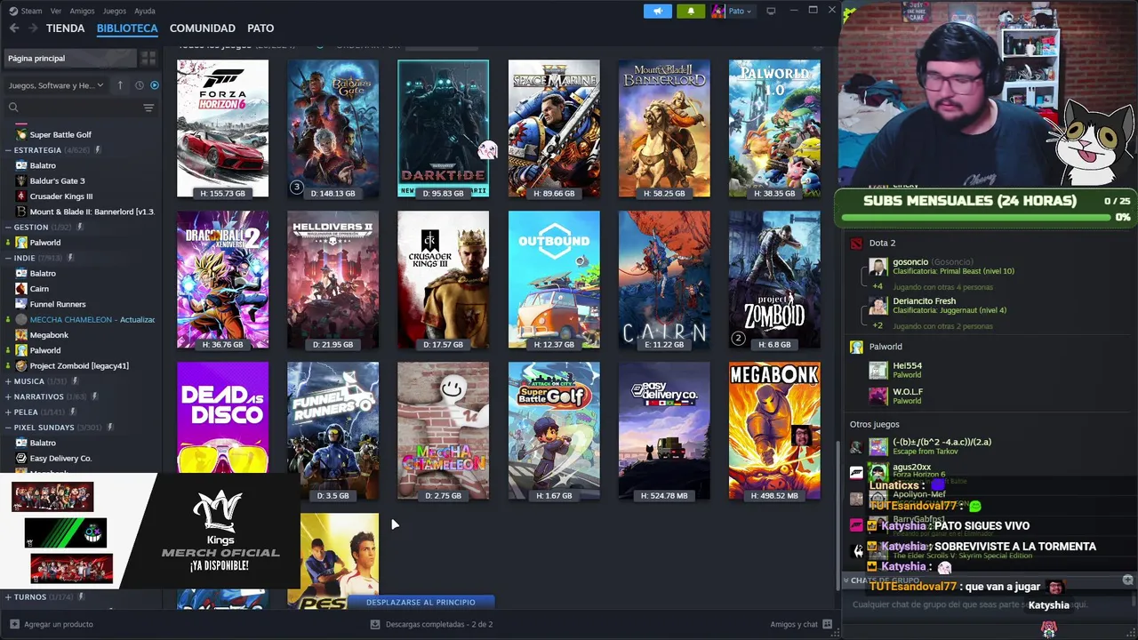Open the advanced filter lines icon
Viewport: 1138px width, 640px height.
tap(148, 108)
